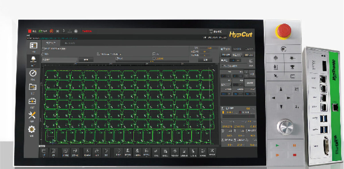Expand the second dropdown under right panel tabs
The image size is (344, 169).
coord(237,54)
